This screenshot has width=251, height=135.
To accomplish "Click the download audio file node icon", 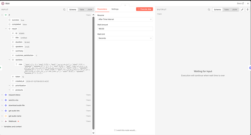I will (6, 106).
